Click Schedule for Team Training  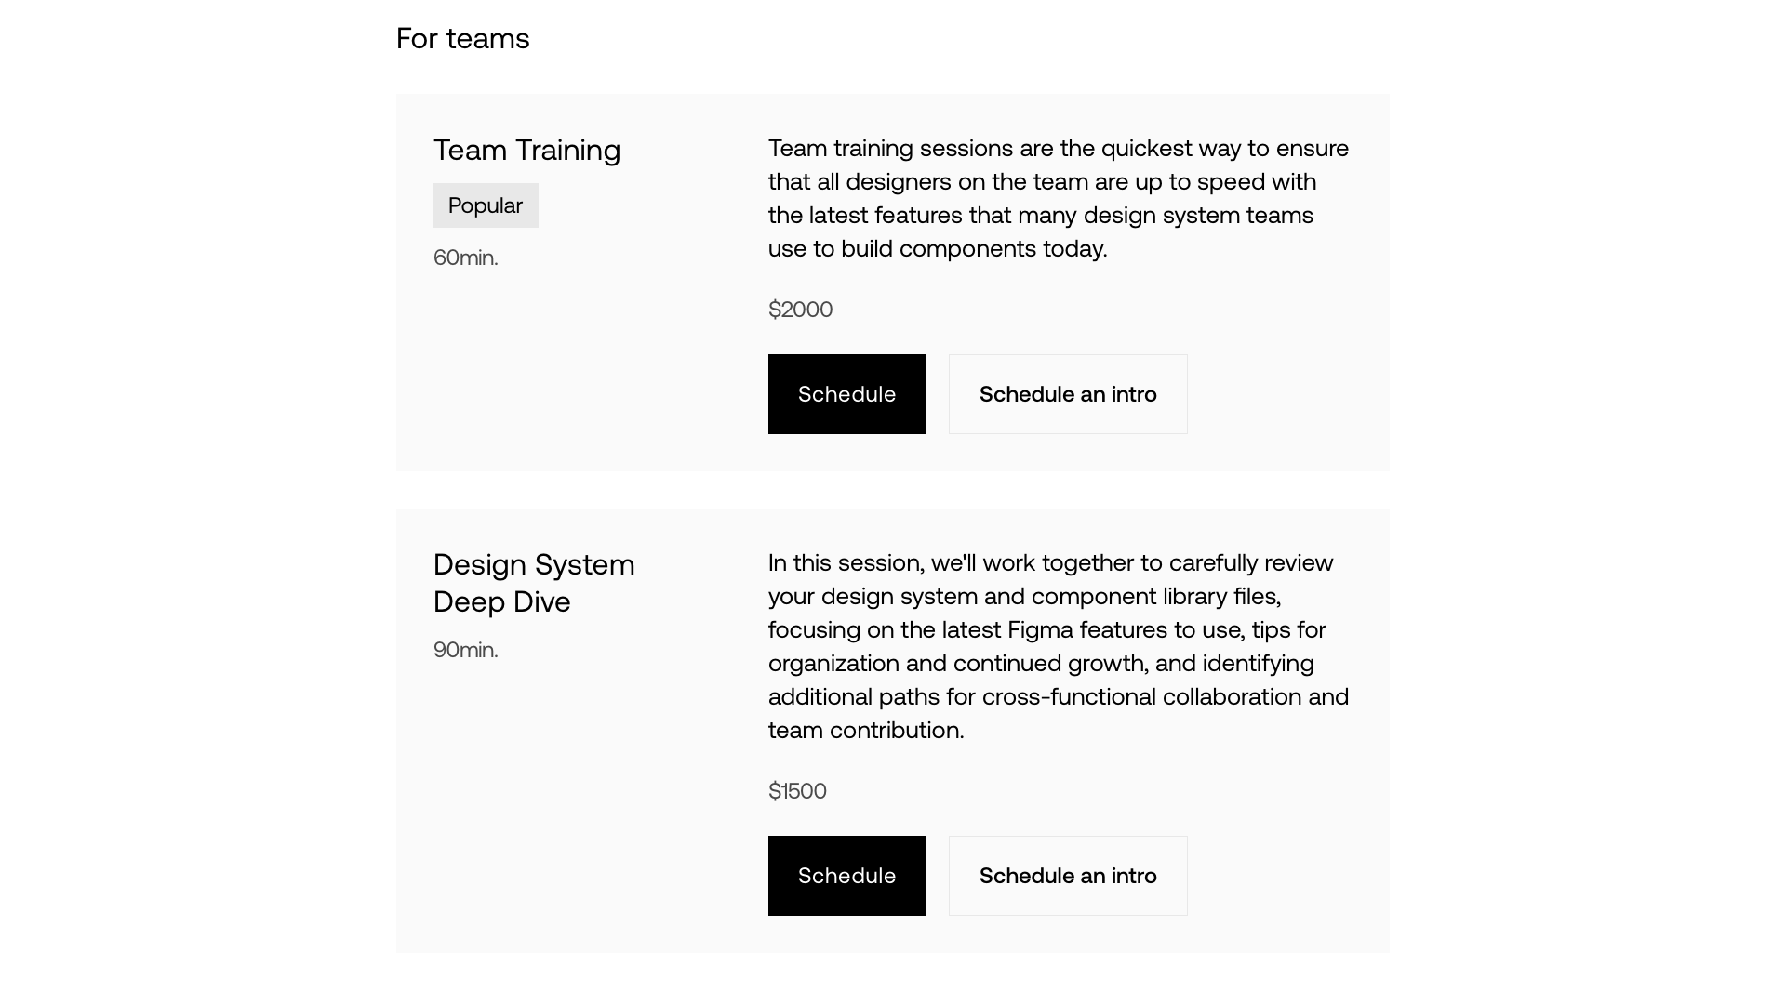846,394
